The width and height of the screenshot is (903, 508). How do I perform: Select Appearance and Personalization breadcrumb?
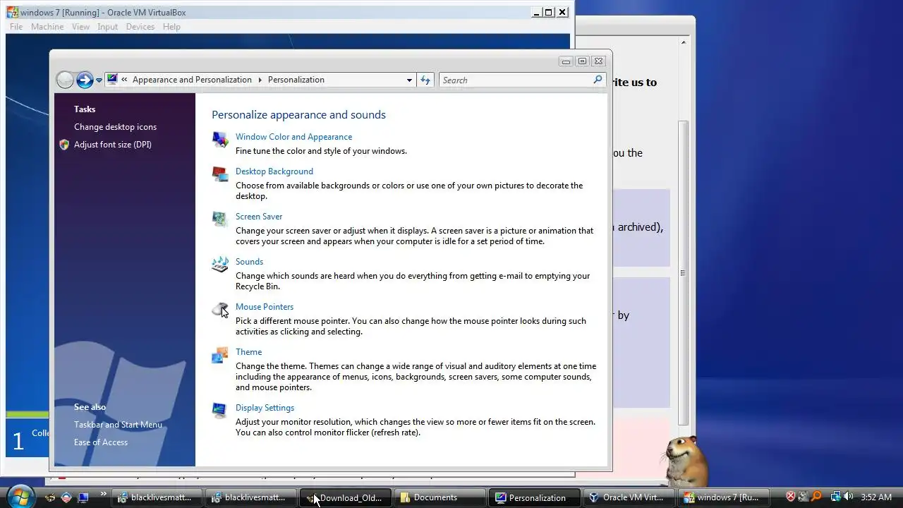click(192, 80)
